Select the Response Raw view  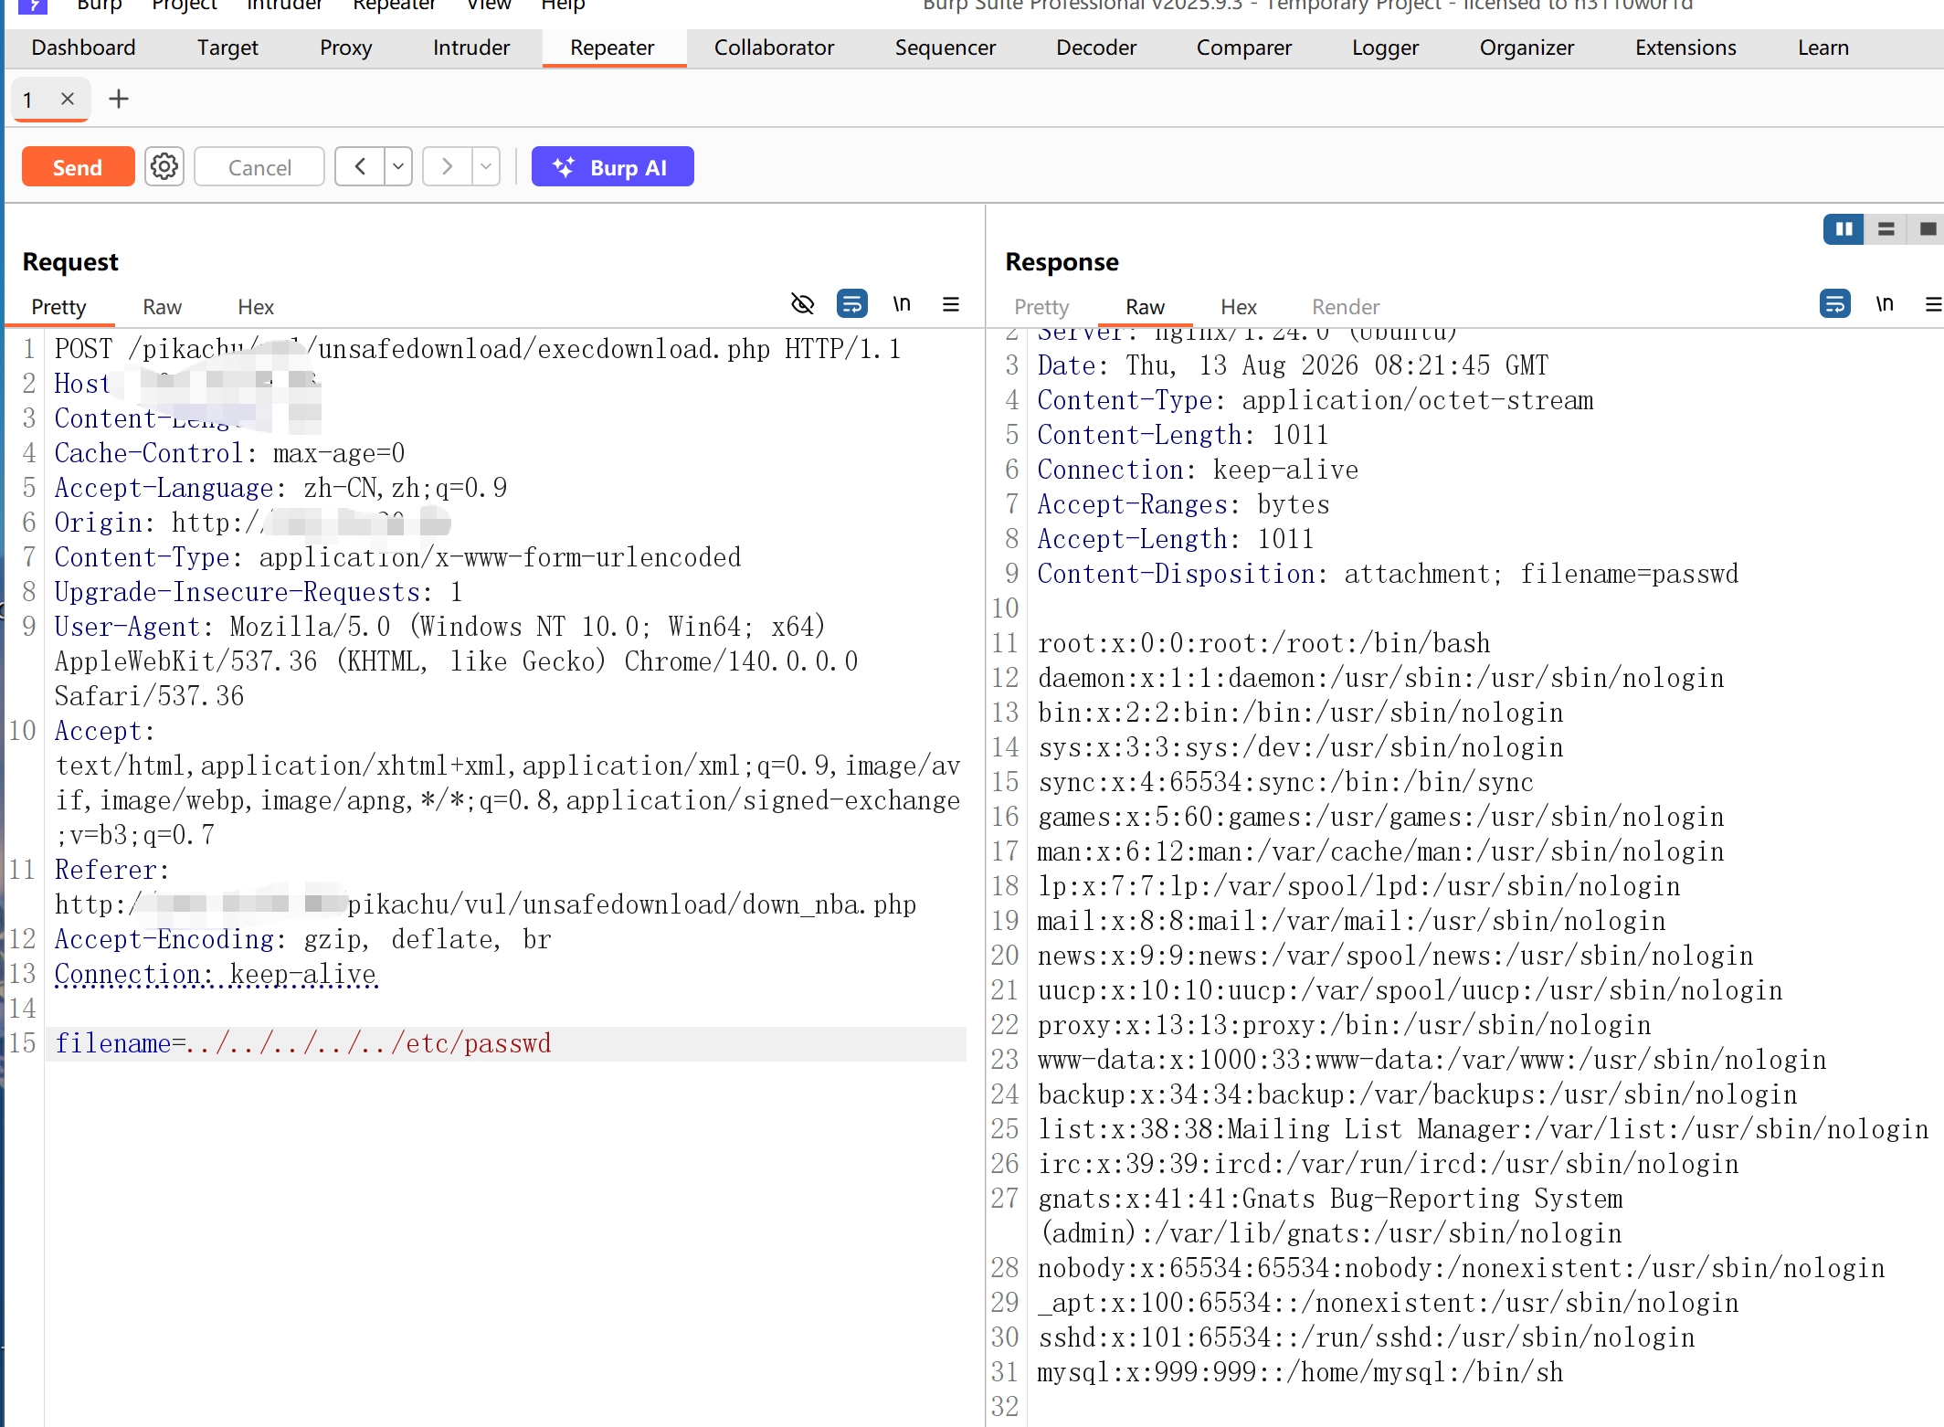[1145, 307]
